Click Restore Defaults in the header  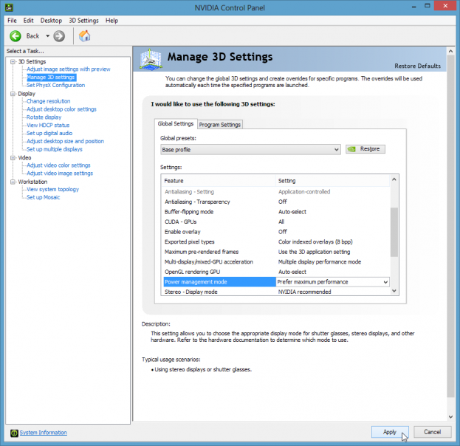click(x=417, y=66)
